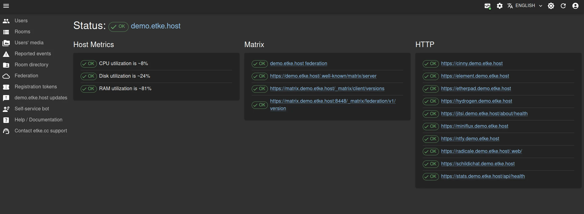Open the jitsi about/health URL link

point(484,114)
